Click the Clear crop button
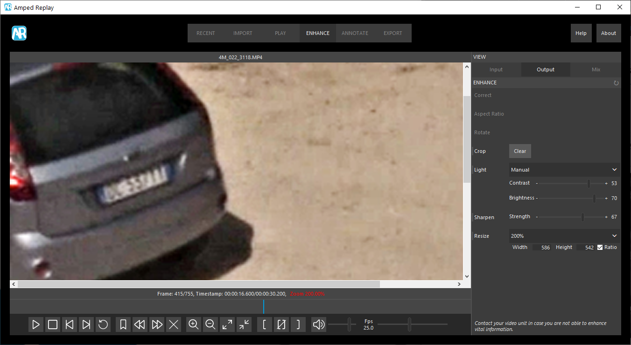This screenshot has height=345, width=631. [520, 151]
